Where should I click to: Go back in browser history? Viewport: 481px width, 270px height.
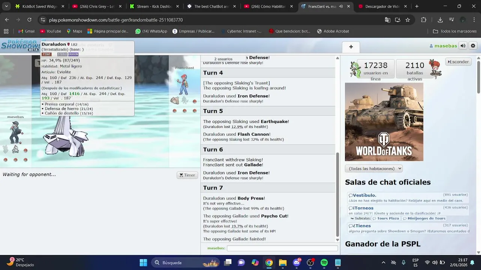click(x=7, y=20)
